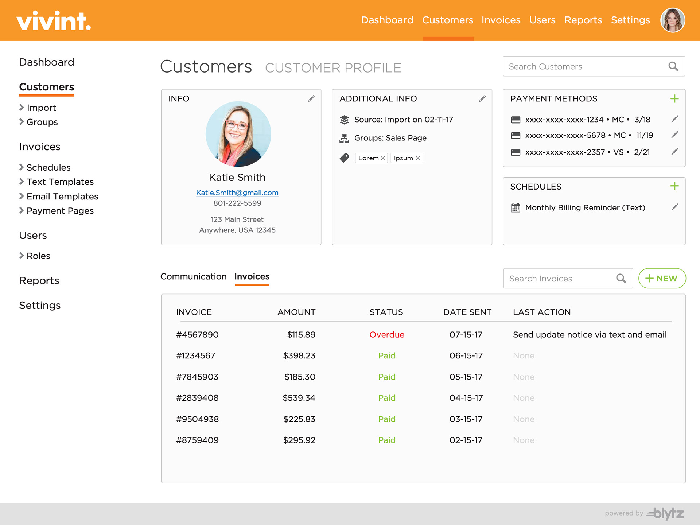
Task: Add a new schedule with plus icon
Action: click(x=674, y=186)
